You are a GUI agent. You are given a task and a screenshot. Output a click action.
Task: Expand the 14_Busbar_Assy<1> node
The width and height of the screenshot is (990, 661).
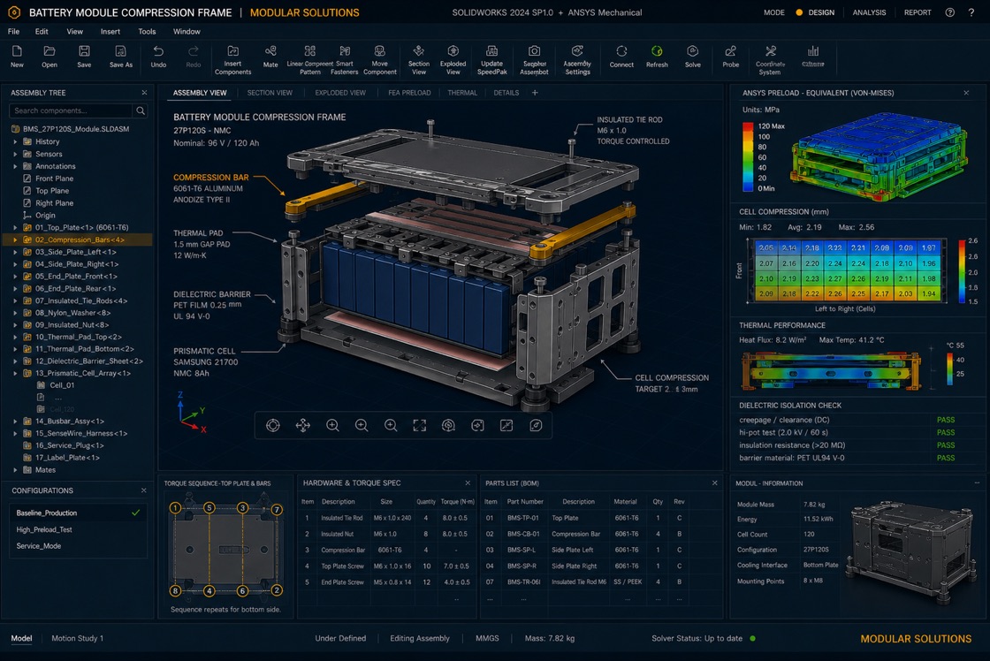tap(15, 422)
